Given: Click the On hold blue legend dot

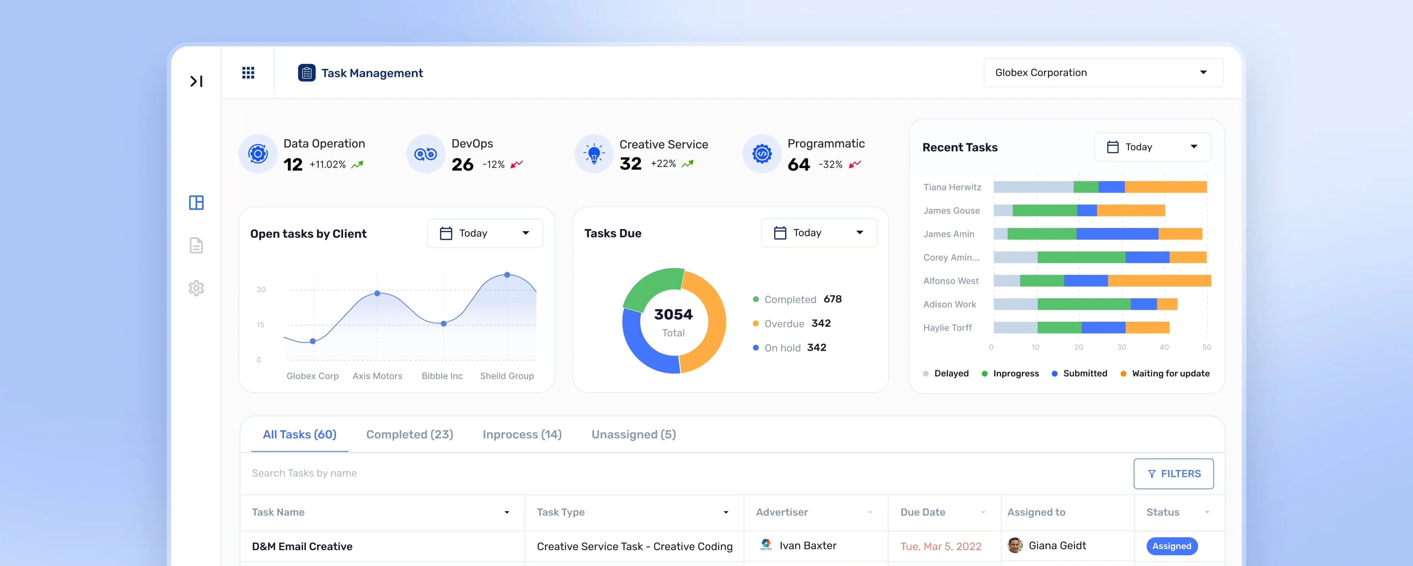Looking at the screenshot, I should tap(755, 347).
